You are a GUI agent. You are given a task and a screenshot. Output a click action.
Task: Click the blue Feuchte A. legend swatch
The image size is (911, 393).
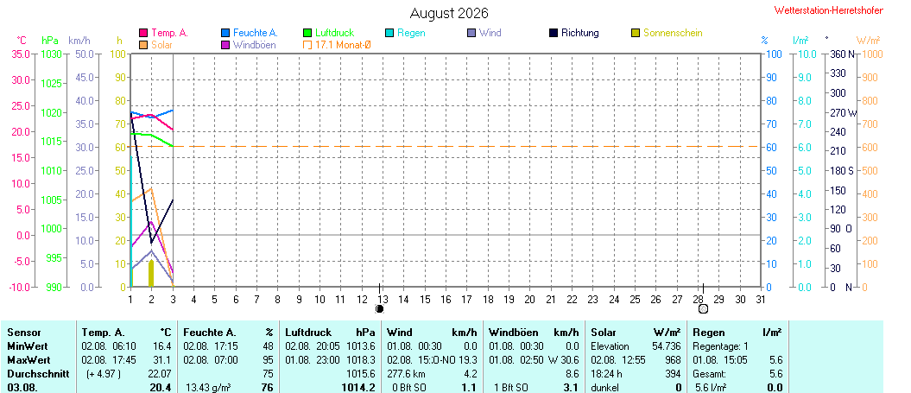[225, 33]
